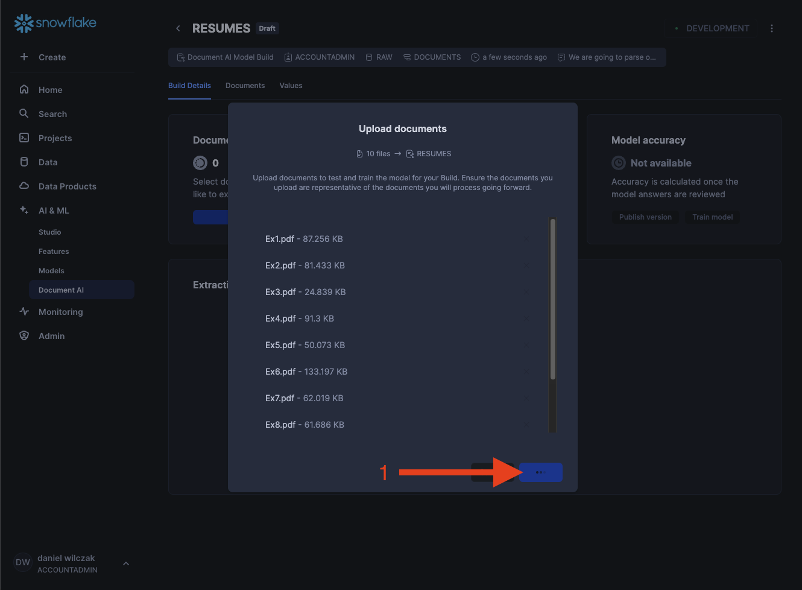Viewport: 802px width, 590px height.
Task: Open the Data section icon
Action: tap(24, 162)
